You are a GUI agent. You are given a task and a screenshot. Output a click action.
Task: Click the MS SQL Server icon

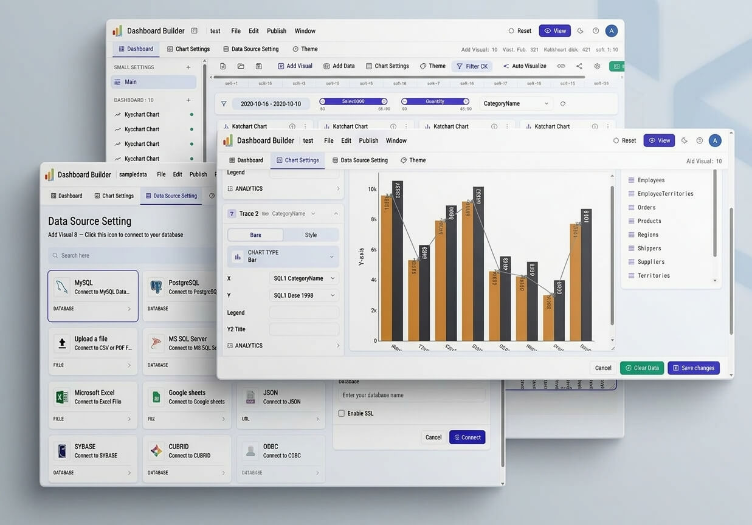(156, 343)
